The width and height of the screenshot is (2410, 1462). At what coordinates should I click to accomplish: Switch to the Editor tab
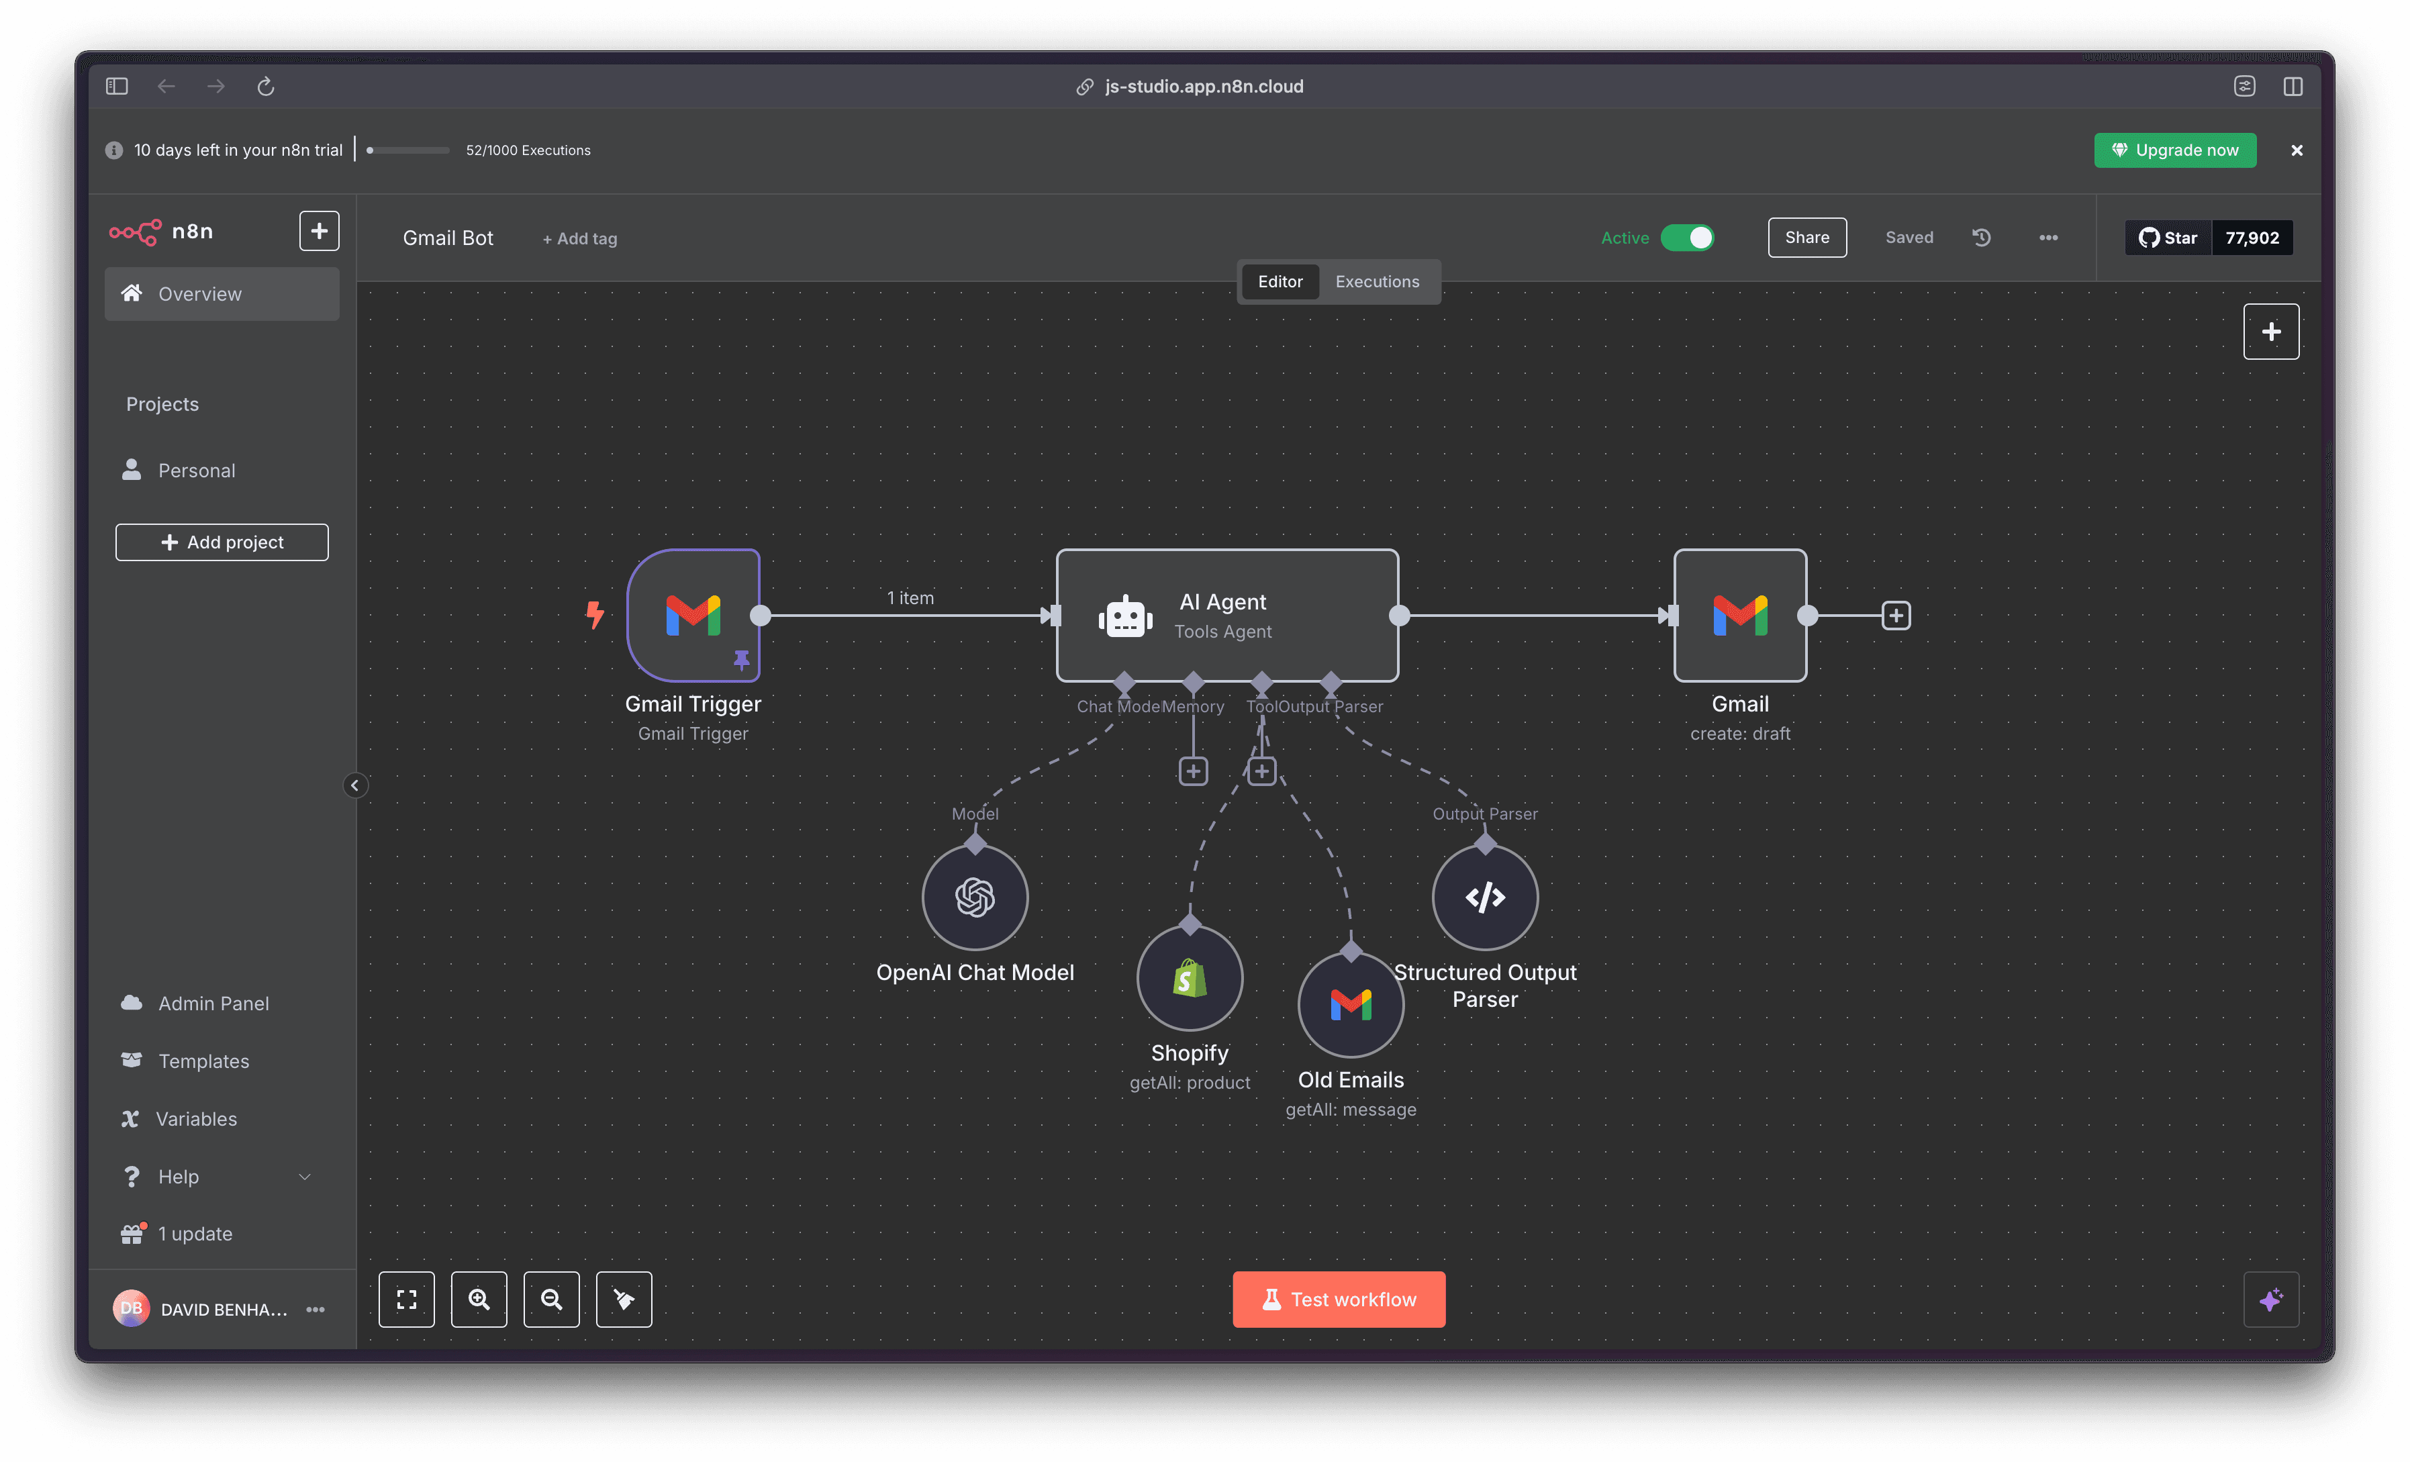pyautogui.click(x=1280, y=282)
